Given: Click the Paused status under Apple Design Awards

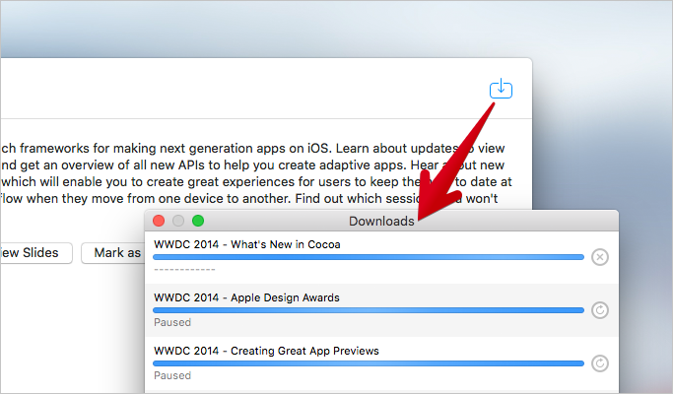Looking at the screenshot, I should pos(172,322).
